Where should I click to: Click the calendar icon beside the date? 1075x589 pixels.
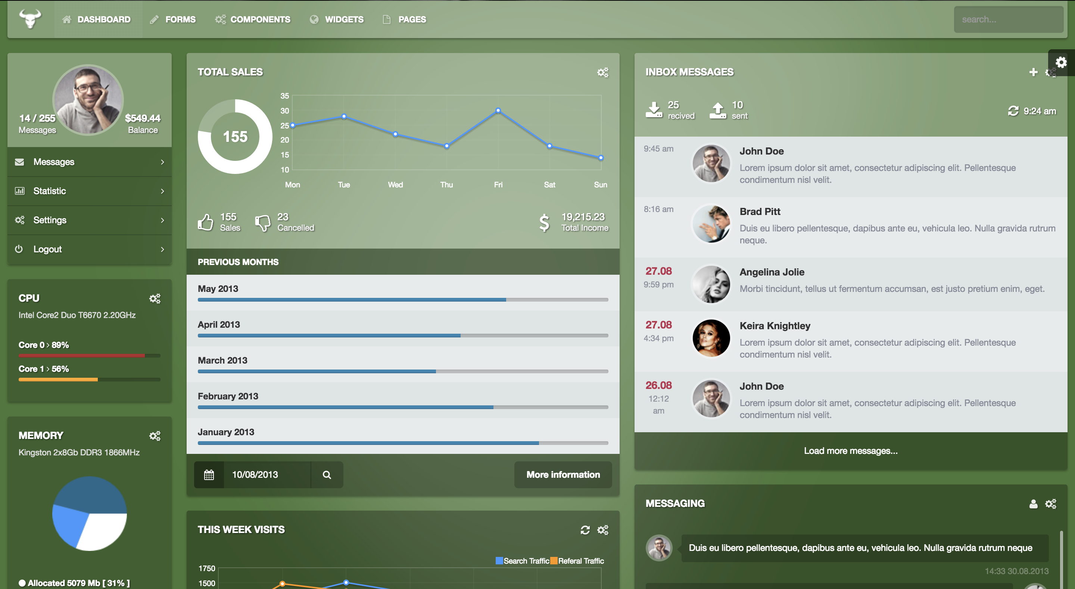tap(209, 475)
